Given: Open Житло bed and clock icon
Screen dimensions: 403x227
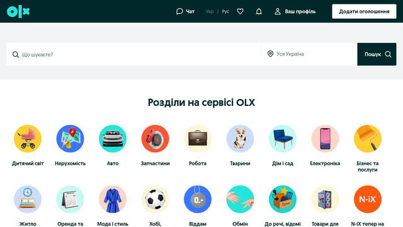Looking at the screenshot, I should point(28,199).
